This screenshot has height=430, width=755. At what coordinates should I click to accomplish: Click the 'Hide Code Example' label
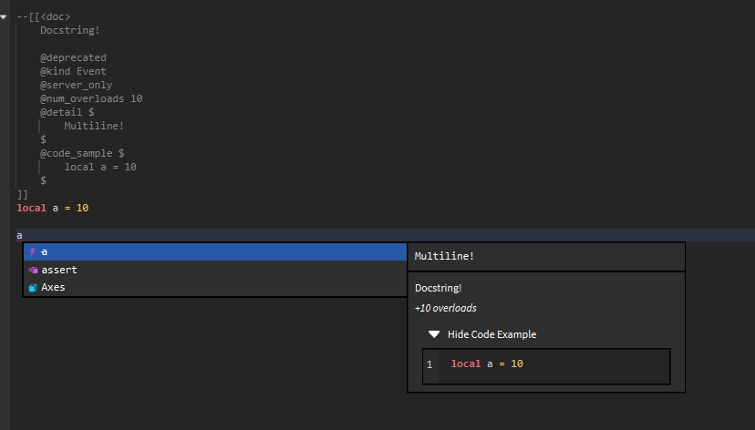click(491, 334)
